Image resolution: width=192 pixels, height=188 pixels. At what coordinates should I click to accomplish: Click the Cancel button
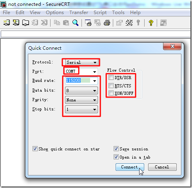[x=162, y=167]
